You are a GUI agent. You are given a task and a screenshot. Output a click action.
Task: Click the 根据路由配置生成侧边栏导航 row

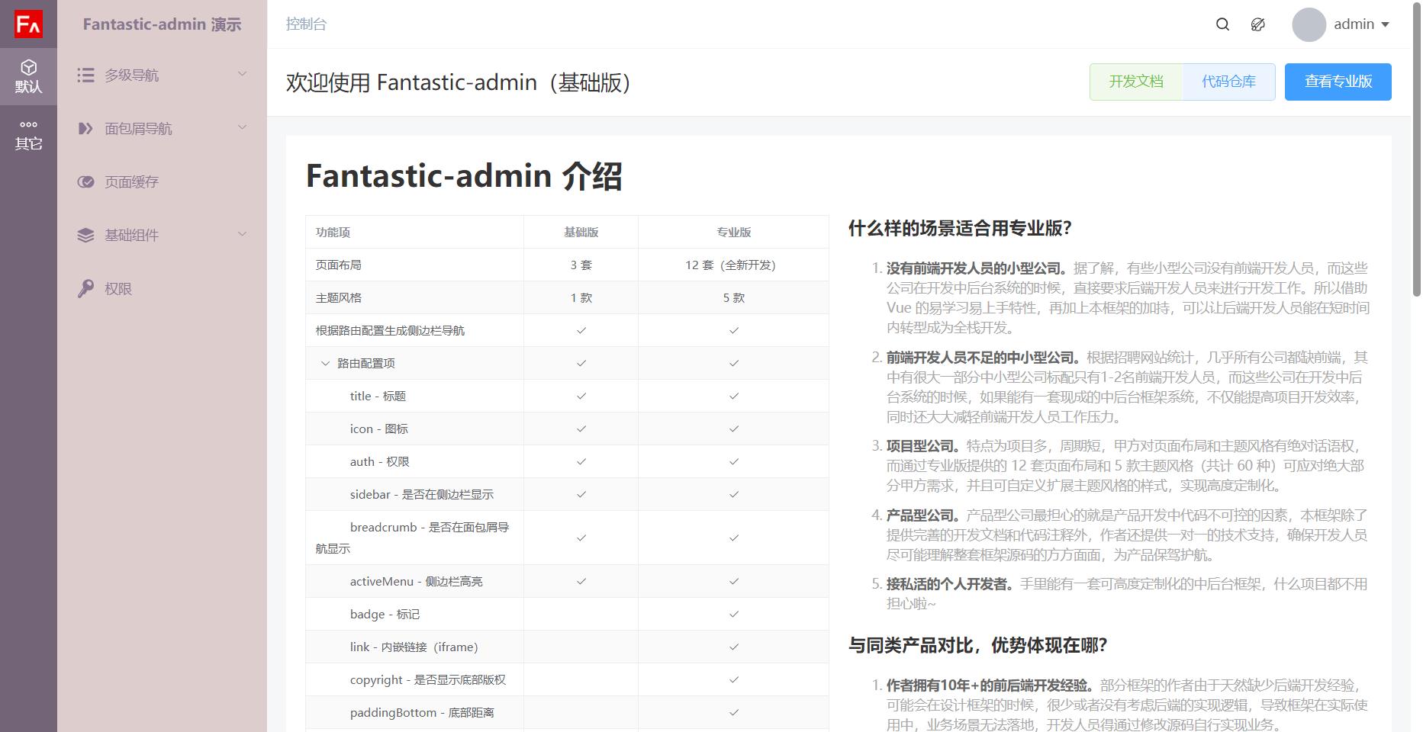pyautogui.click(x=567, y=330)
